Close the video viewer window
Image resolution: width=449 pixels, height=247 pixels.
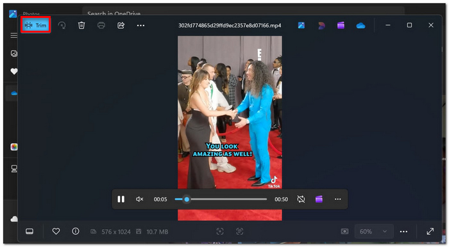click(x=430, y=25)
